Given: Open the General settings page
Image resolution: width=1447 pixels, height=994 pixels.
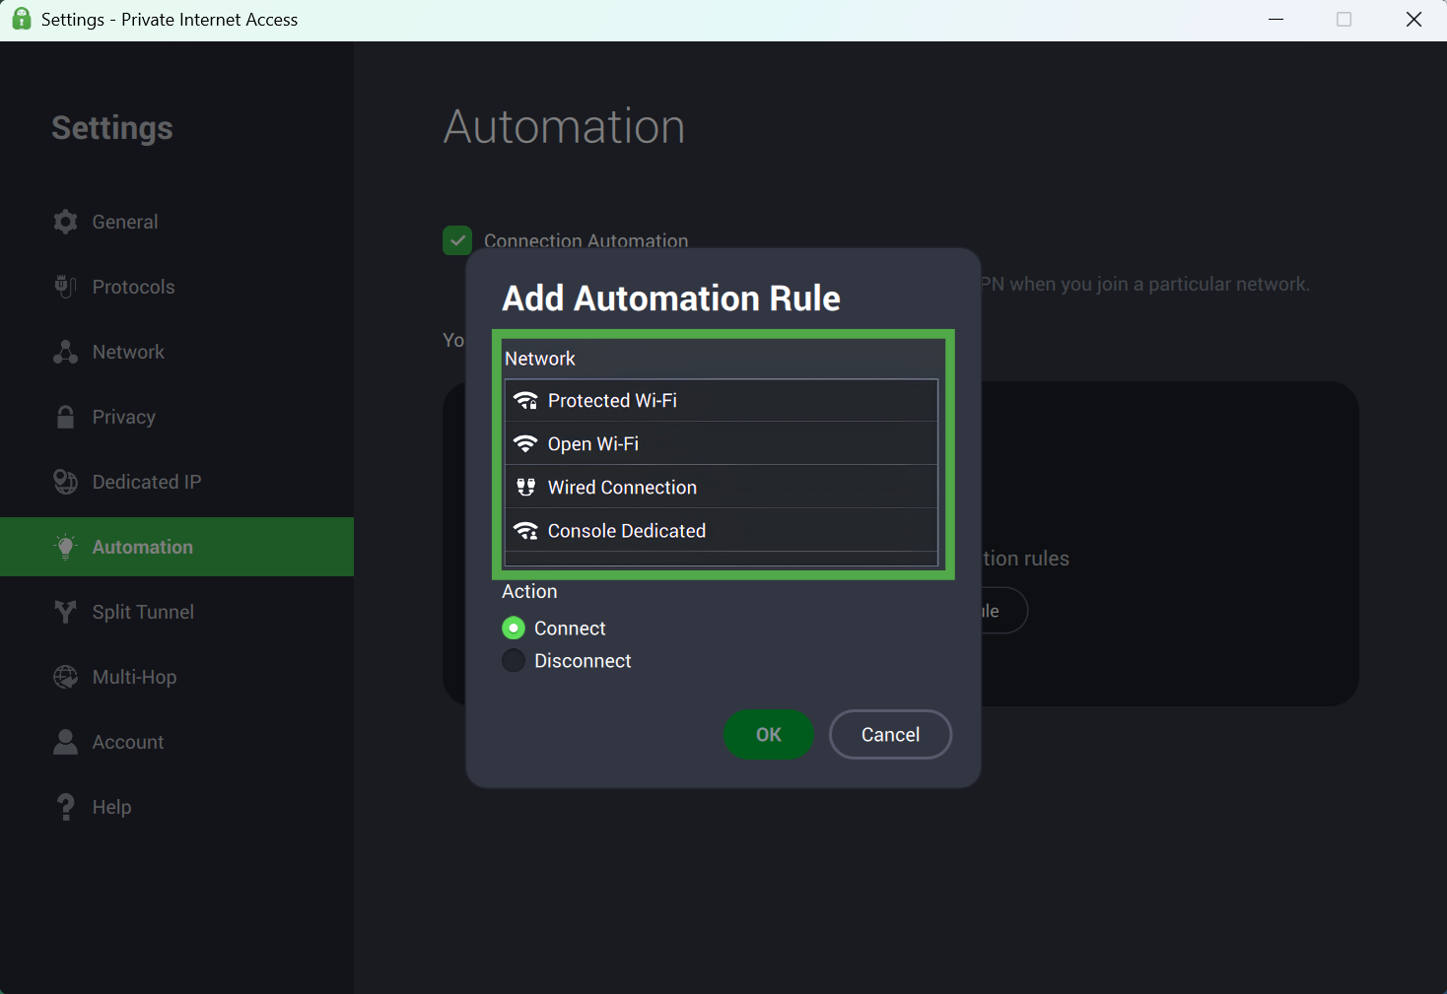Looking at the screenshot, I should pos(177,222).
